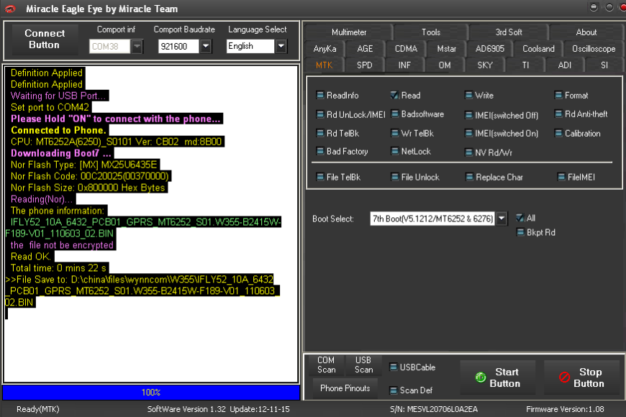Tick the USBCable checkbox
The width and height of the screenshot is (626, 417).
(394, 367)
